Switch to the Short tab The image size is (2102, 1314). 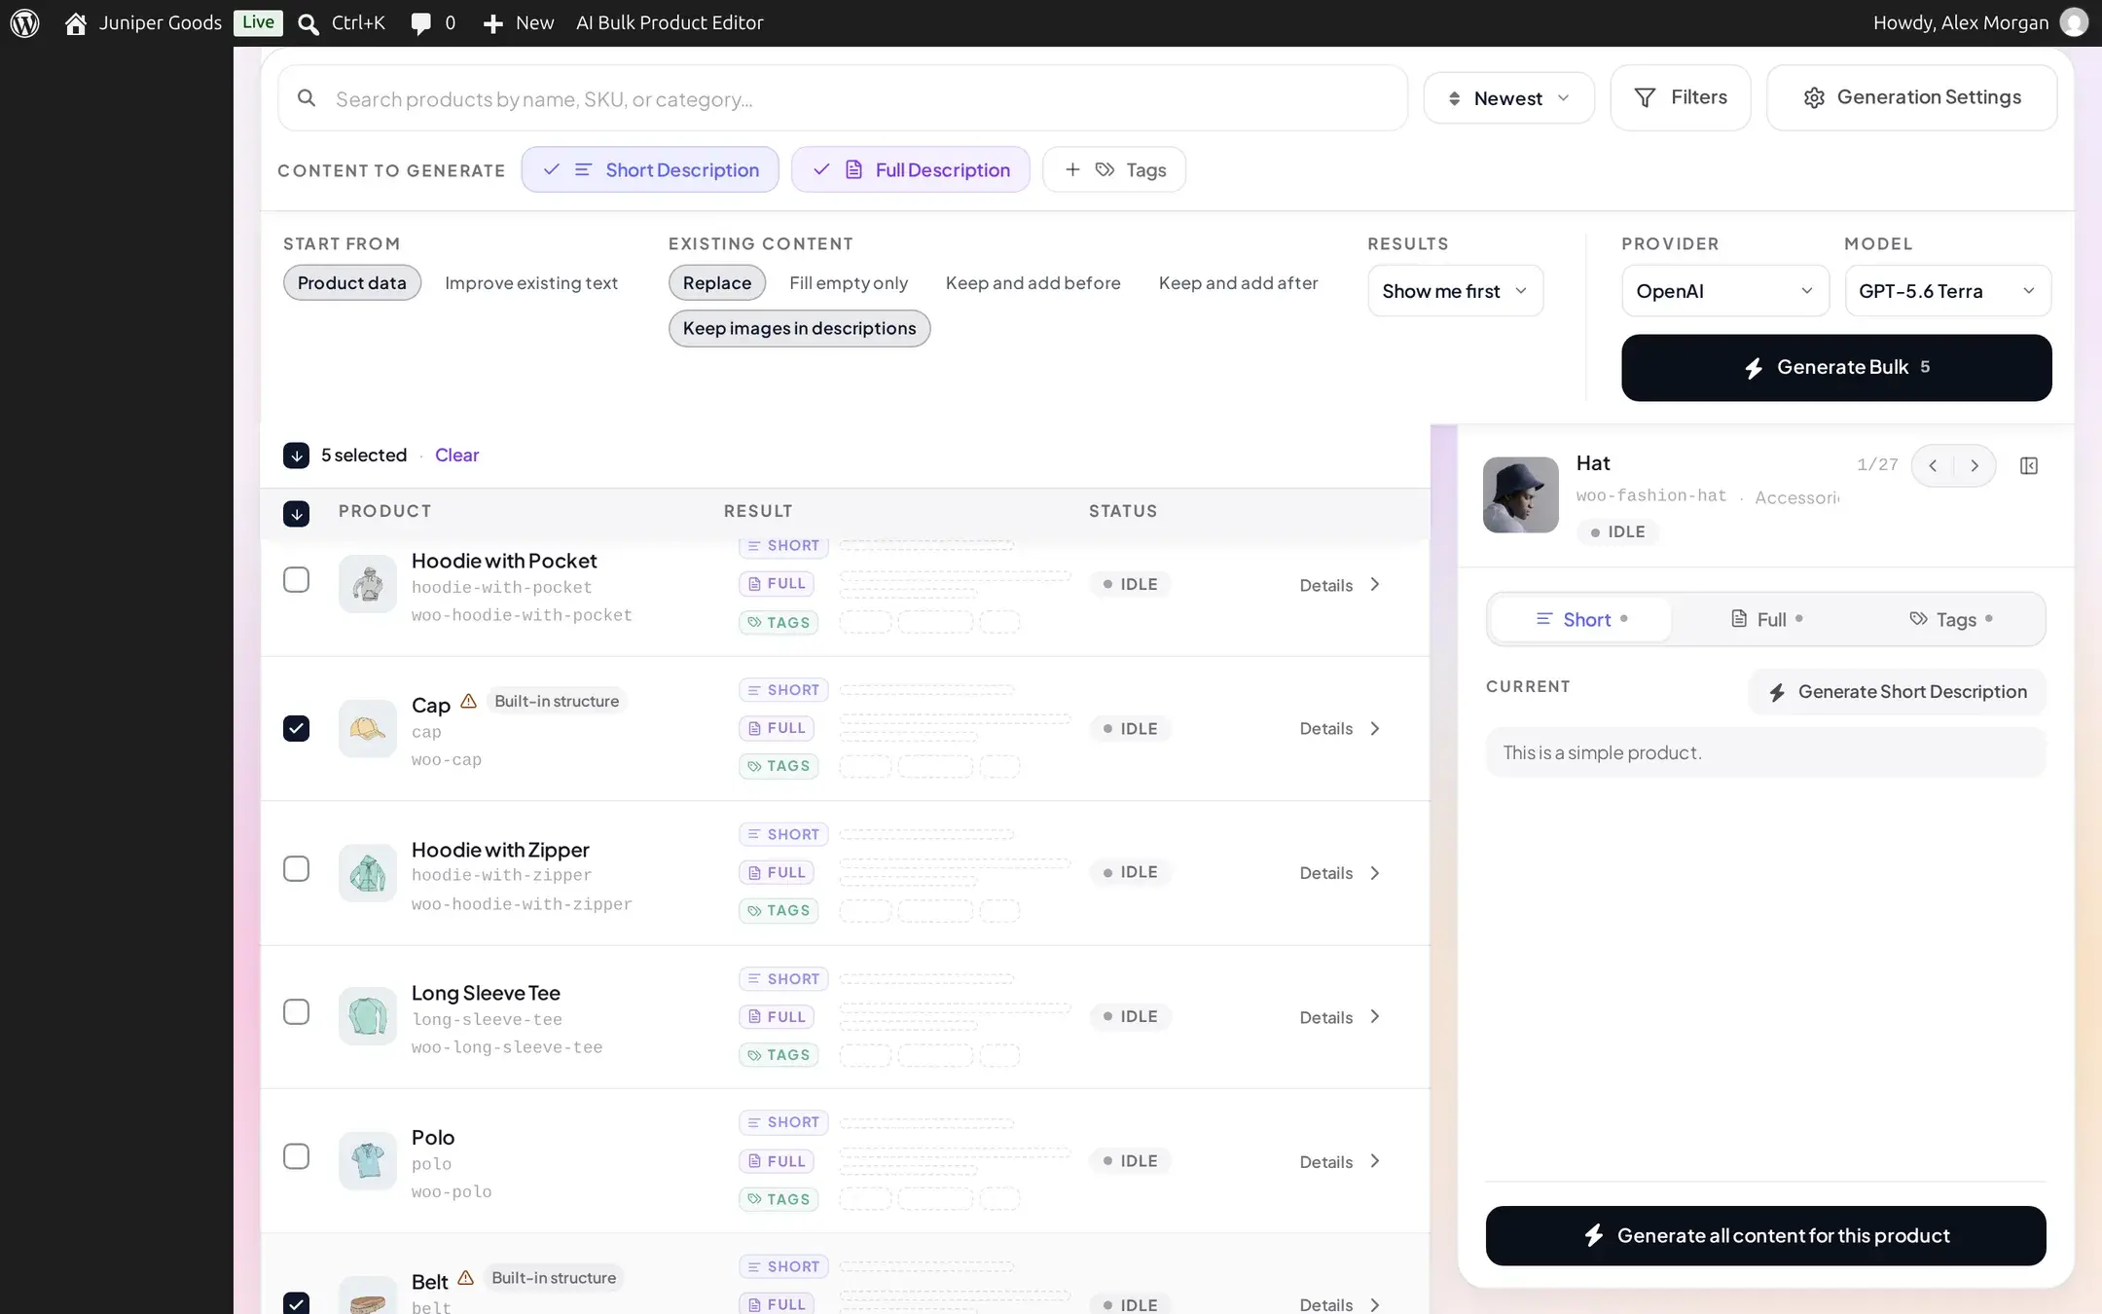[x=1581, y=619]
